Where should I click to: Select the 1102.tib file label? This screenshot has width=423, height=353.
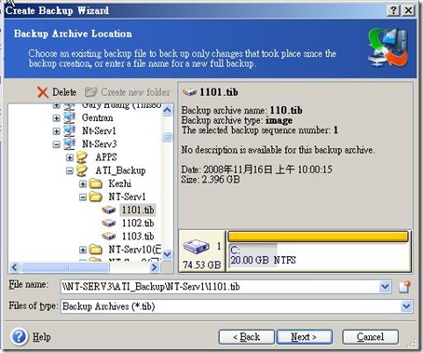point(138,223)
